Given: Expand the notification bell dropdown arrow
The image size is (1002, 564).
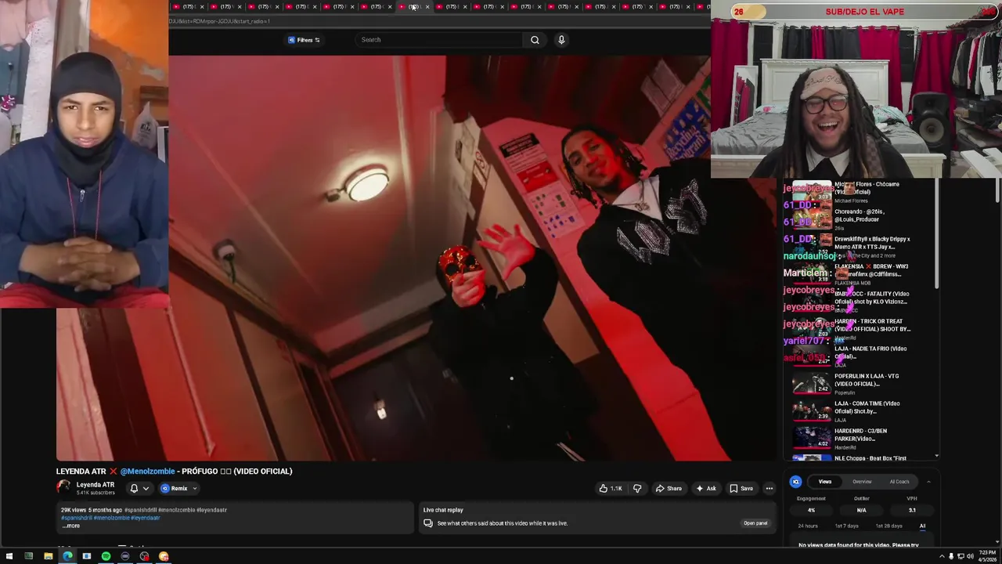Looking at the screenshot, I should tap(146, 488).
